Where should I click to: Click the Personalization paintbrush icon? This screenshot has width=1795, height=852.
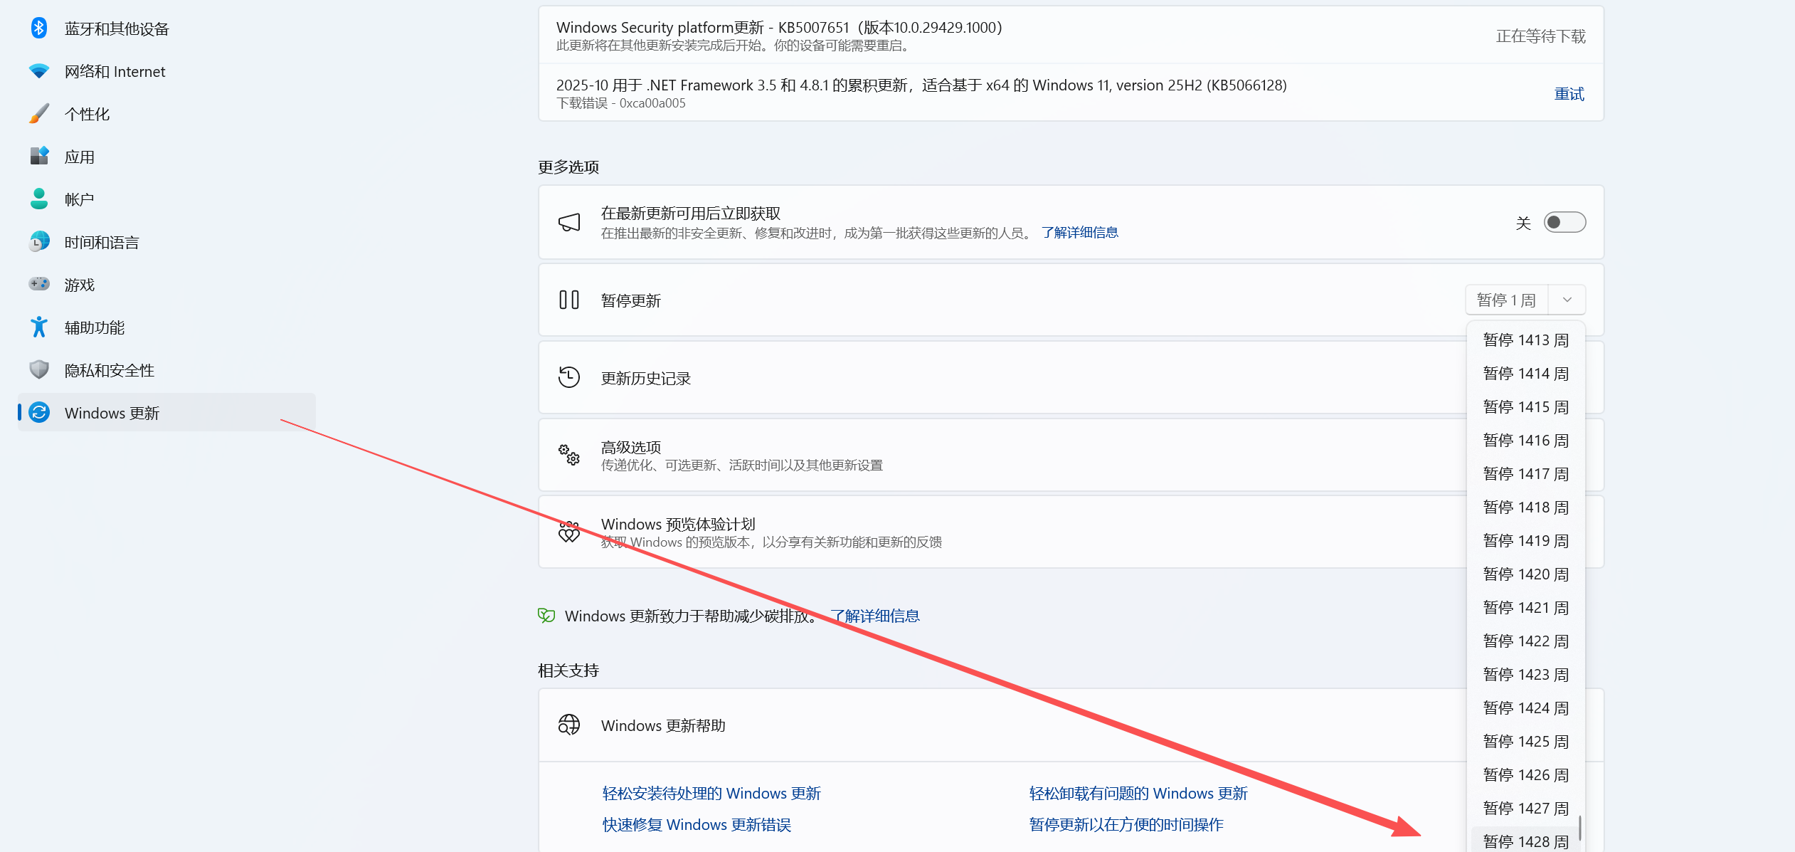coord(39,114)
